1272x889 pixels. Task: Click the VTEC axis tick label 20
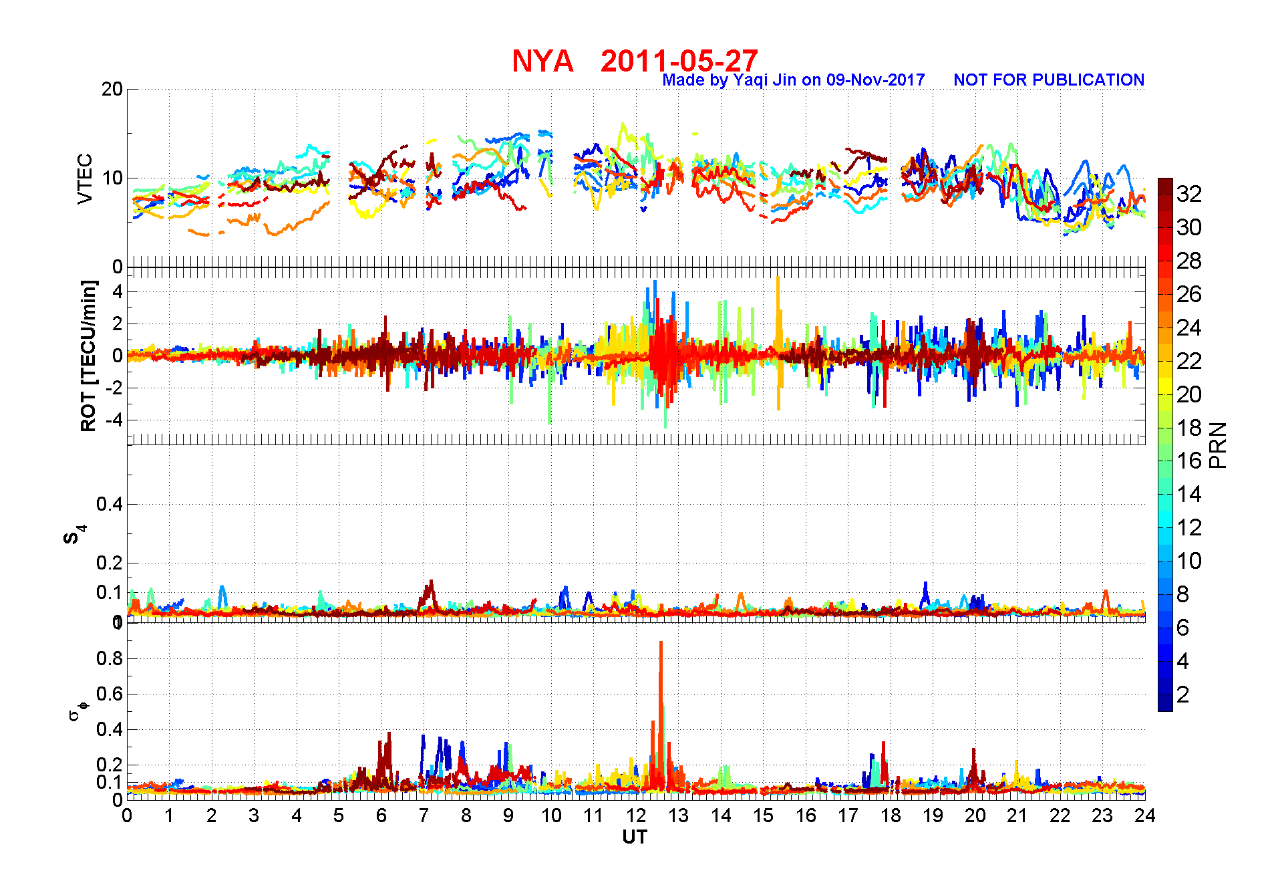coord(112,89)
